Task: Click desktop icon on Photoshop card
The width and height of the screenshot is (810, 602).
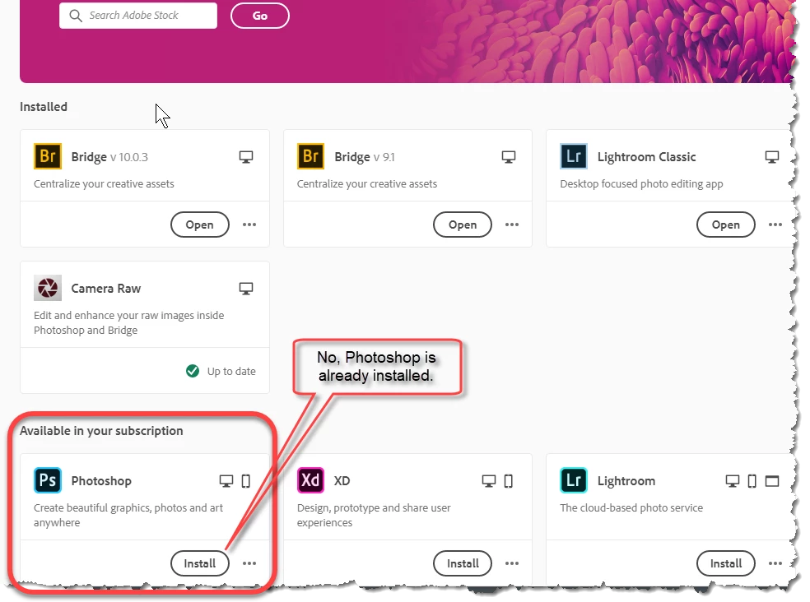Action: pos(226,481)
